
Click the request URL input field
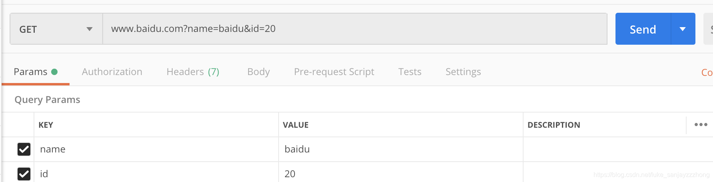[354, 29]
